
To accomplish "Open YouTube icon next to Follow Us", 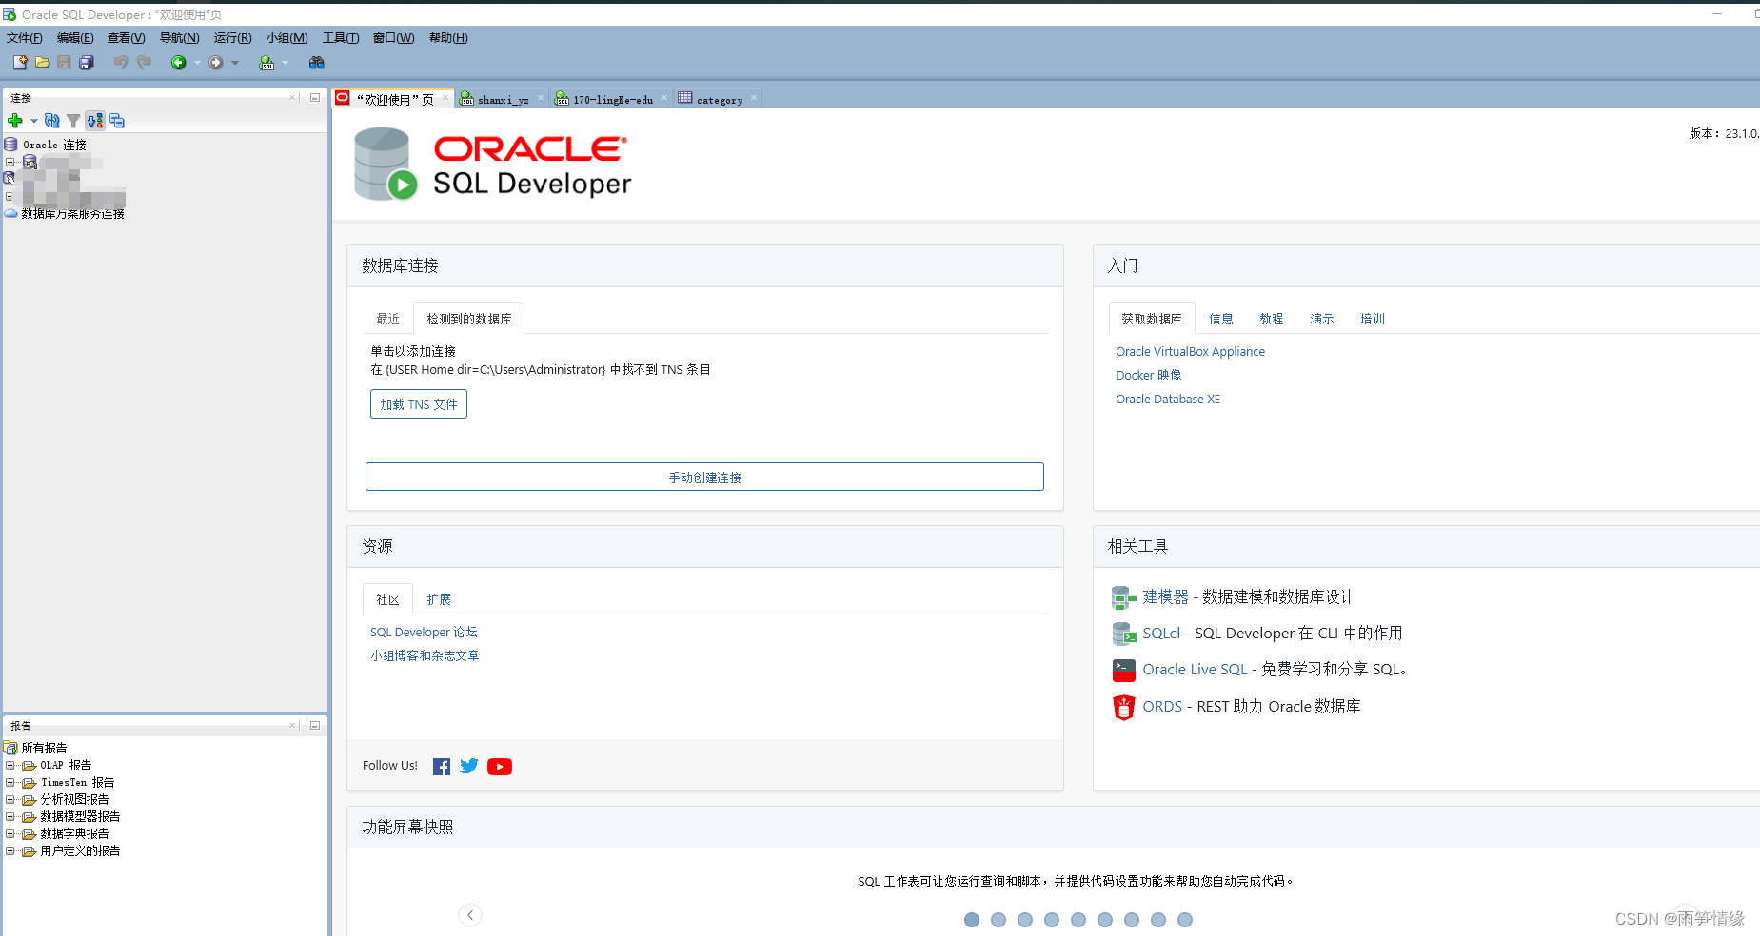I will [500, 767].
